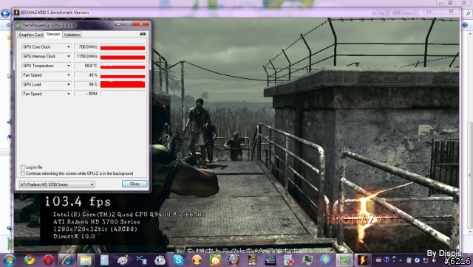Show hidden system tray icons arrow

(401, 260)
